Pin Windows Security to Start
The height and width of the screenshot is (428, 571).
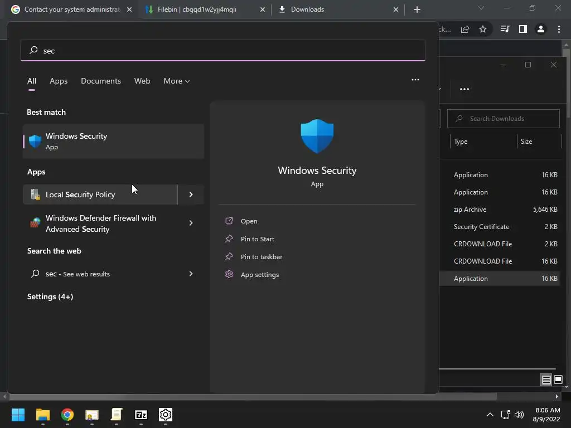click(257, 239)
